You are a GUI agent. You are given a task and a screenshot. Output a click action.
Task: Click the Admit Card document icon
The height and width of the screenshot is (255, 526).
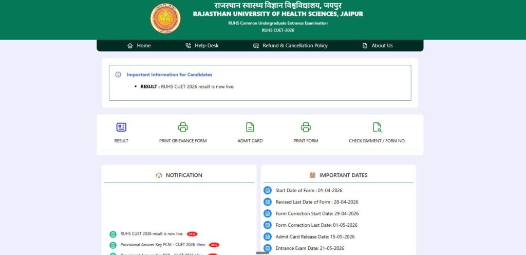(x=250, y=127)
